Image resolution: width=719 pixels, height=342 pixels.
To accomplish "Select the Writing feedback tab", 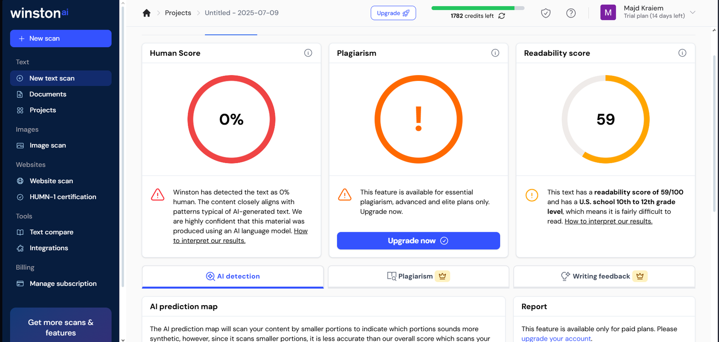I will [604, 276].
